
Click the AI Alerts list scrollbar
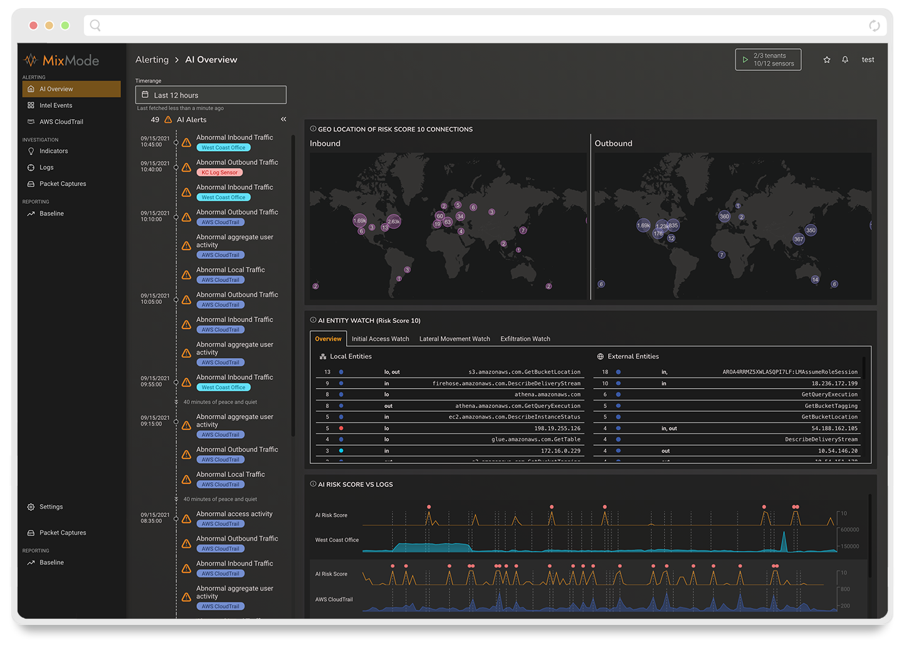click(293, 285)
